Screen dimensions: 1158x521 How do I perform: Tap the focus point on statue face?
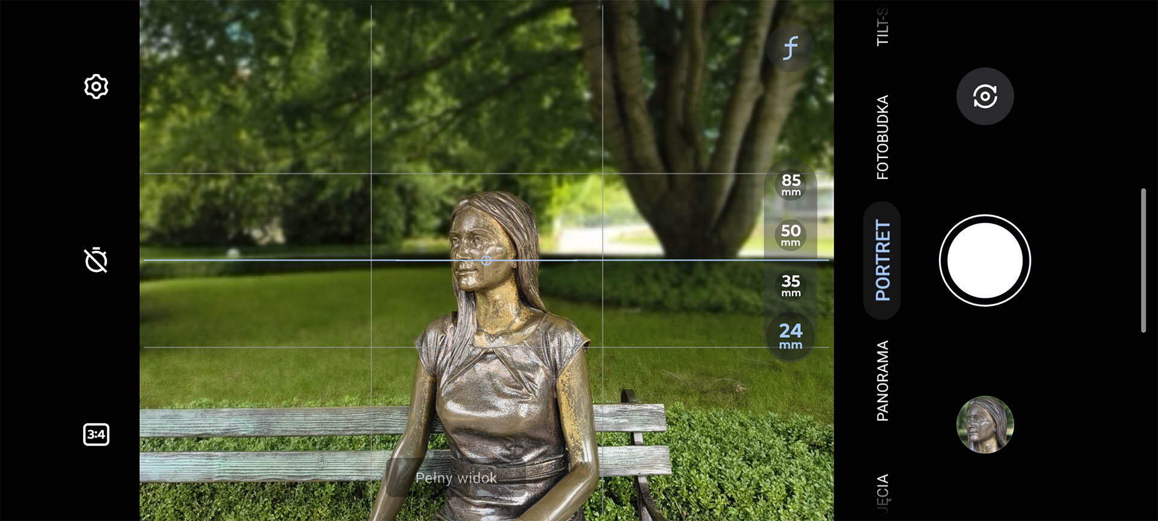[x=486, y=260]
